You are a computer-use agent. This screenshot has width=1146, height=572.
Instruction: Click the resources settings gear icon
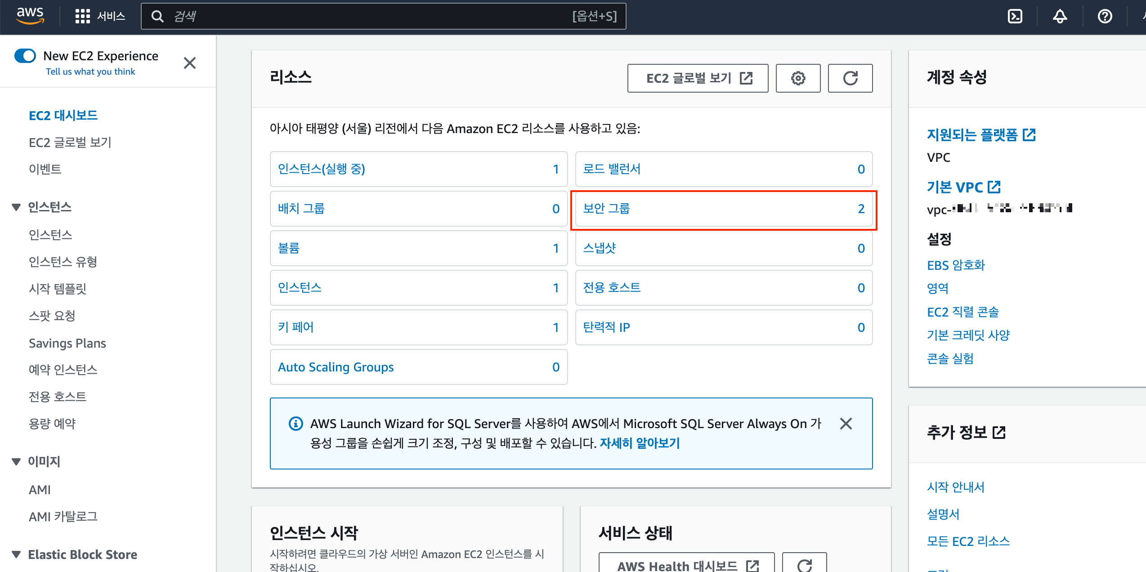click(x=798, y=78)
